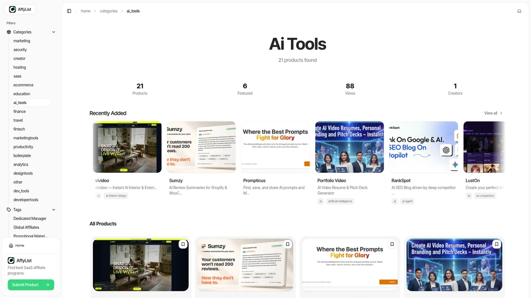The height and width of the screenshot is (298, 531).
Task: Open Prompticus image in All Products
Action: tap(350, 265)
